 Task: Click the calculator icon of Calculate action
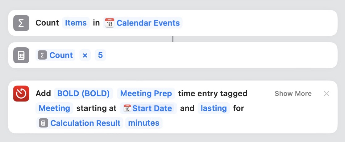point(21,55)
